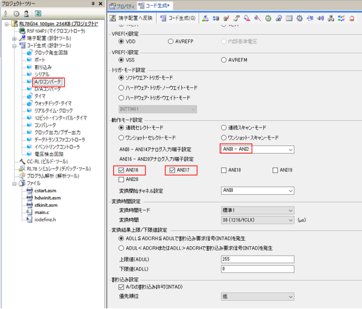Click the sort icon in the project tree toolbar
The width and height of the screenshot is (362, 309).
tap(5, 14)
